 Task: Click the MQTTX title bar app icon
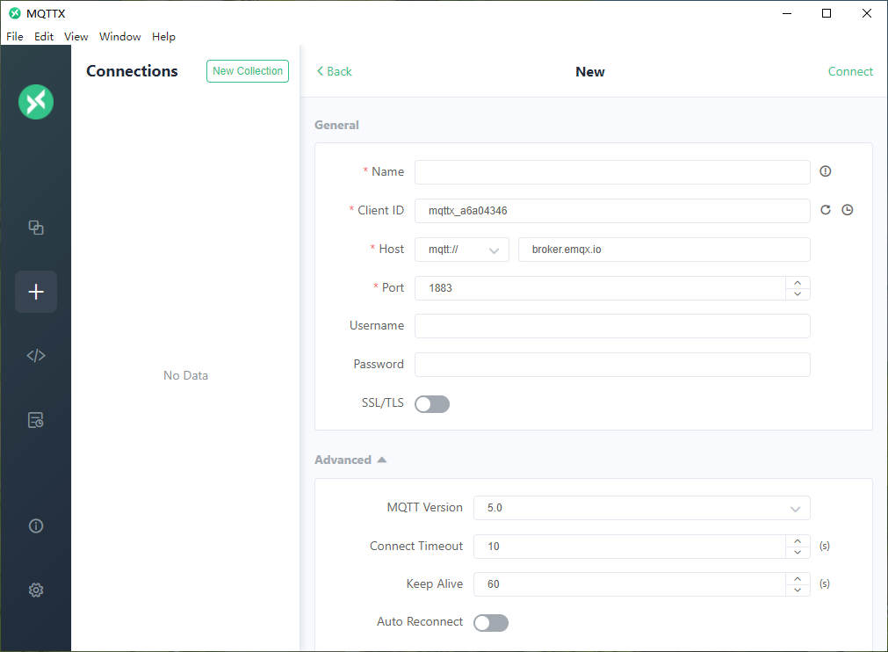(x=15, y=13)
